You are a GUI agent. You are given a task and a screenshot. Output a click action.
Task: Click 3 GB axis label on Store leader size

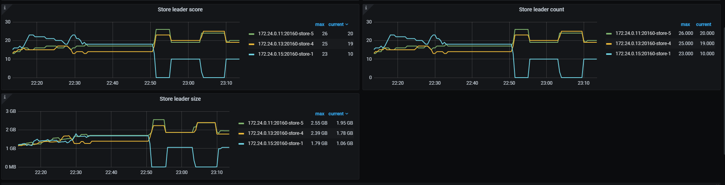[11, 111]
